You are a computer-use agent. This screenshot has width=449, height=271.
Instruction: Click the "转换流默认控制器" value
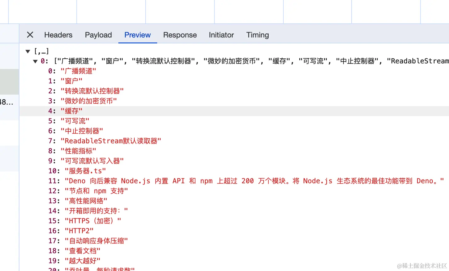tap(92, 91)
